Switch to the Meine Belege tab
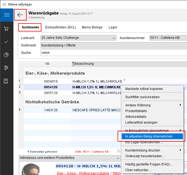This screenshot has width=187, height=175. point(92,27)
